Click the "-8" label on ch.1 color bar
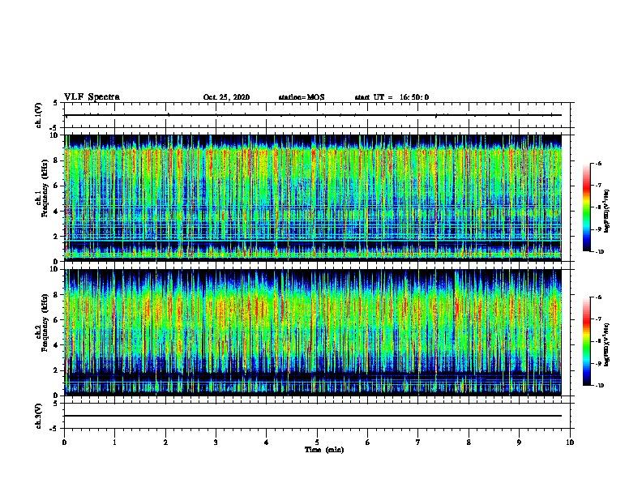The height and width of the screenshot is (496, 642). (598, 207)
